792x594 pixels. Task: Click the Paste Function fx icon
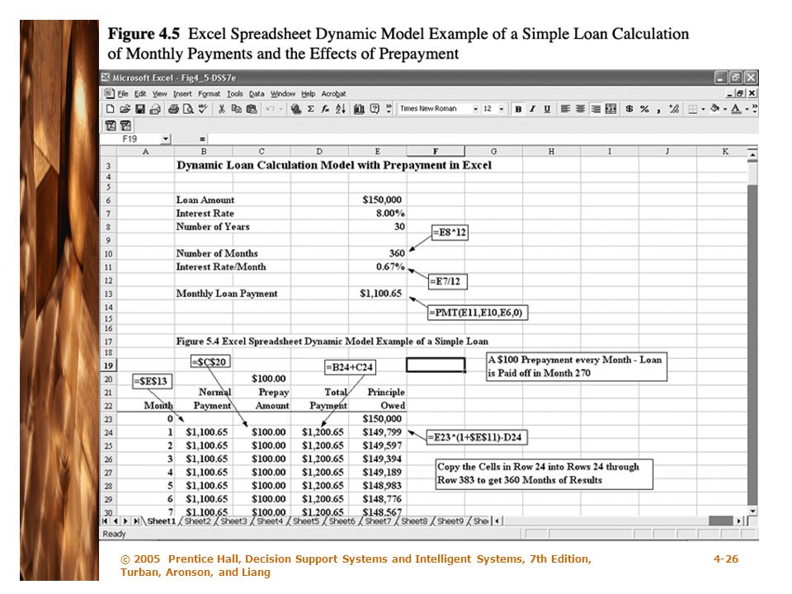(x=325, y=109)
